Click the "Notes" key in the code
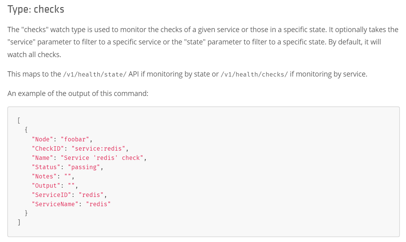The height and width of the screenshot is (242, 406). 44,177
